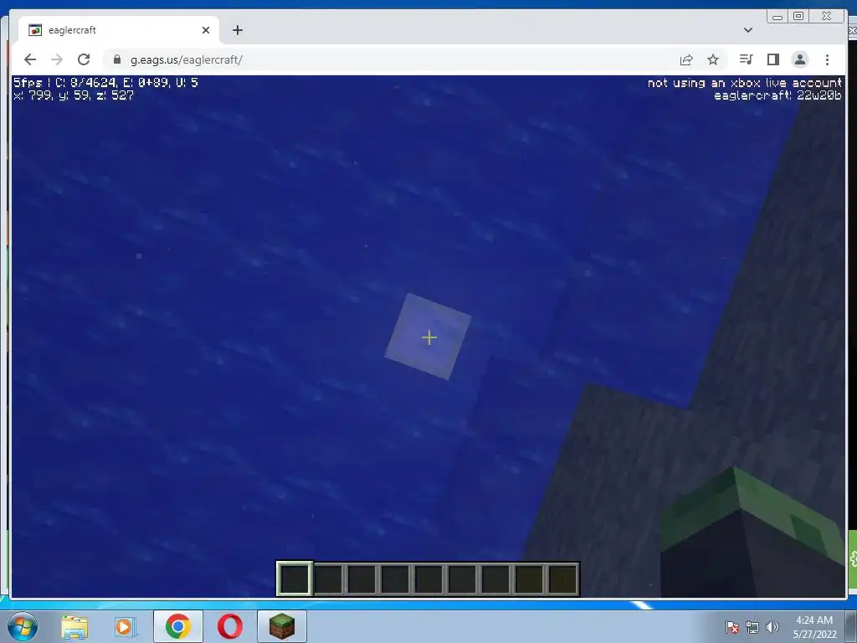Restore down the Chrome window
The image size is (857, 643).
coord(798,17)
